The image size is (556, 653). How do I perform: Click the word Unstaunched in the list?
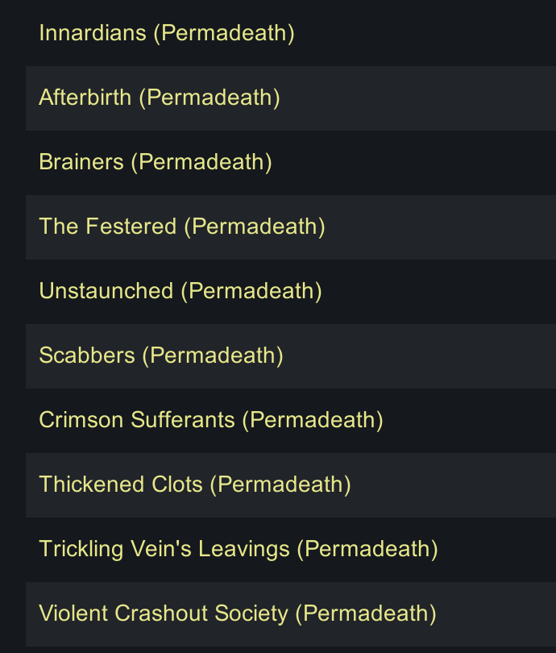(x=106, y=292)
